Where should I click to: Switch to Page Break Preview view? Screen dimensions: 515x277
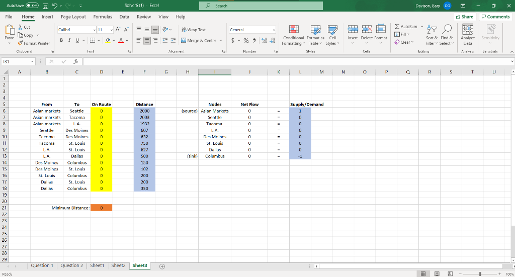(x=450, y=273)
